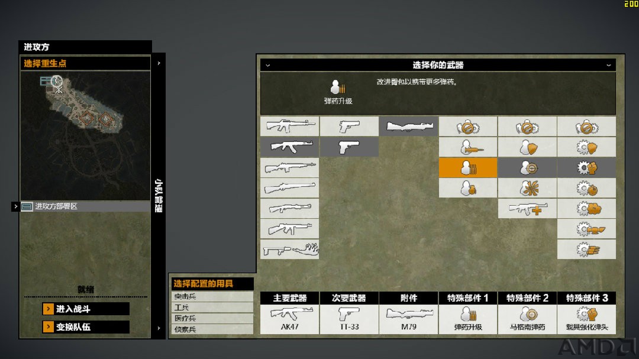Pick the dark highlighted pistol in the grid

pyautogui.click(x=349, y=147)
